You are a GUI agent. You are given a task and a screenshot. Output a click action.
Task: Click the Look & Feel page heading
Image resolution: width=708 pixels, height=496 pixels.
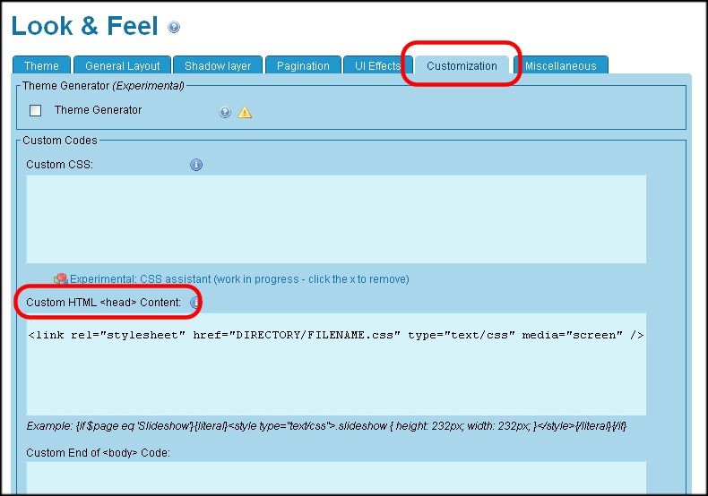click(x=85, y=26)
